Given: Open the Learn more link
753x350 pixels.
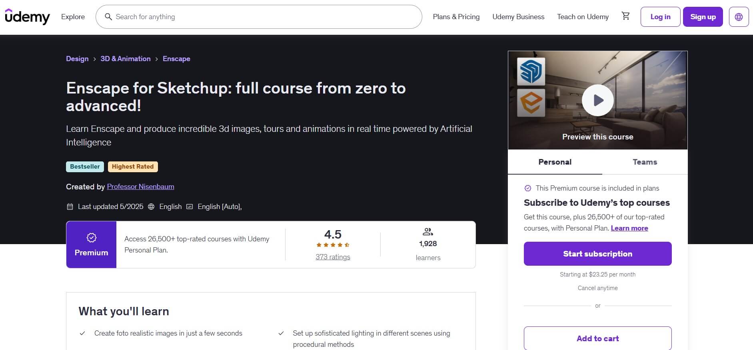Looking at the screenshot, I should point(629,228).
